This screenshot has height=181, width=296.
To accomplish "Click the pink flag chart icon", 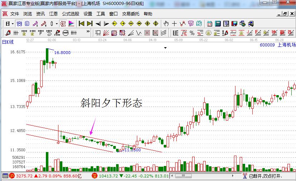I will click(71, 24).
